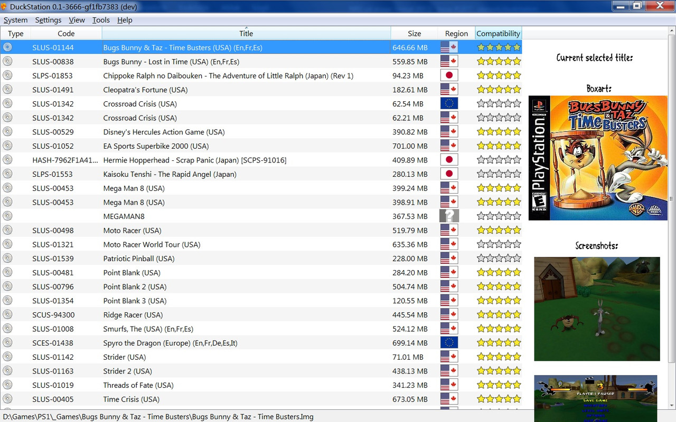676x422 pixels.
Task: Click Time Busters boxart image
Action: coord(598,158)
